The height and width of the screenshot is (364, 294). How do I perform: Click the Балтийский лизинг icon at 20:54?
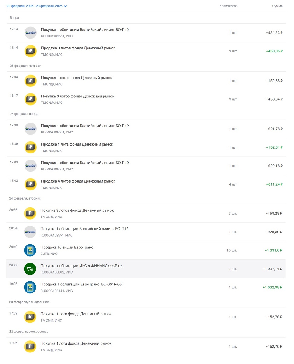click(30, 232)
